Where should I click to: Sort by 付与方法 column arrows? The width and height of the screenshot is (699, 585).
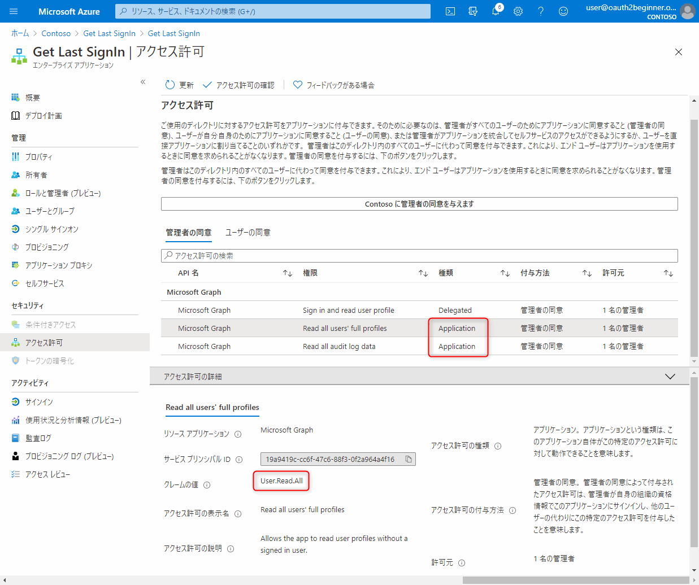tap(587, 273)
